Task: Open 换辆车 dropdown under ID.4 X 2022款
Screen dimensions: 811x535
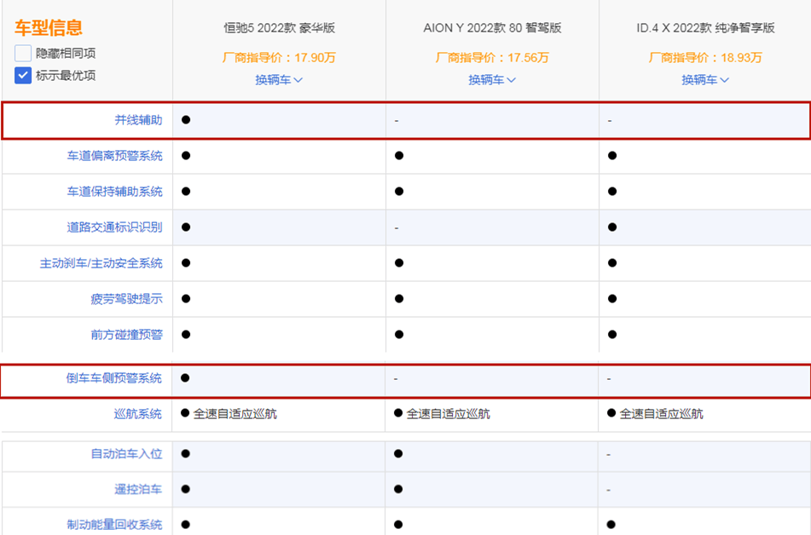Action: click(705, 79)
